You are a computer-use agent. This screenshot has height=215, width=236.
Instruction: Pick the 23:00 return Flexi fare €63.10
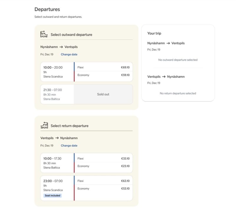click(x=103, y=181)
